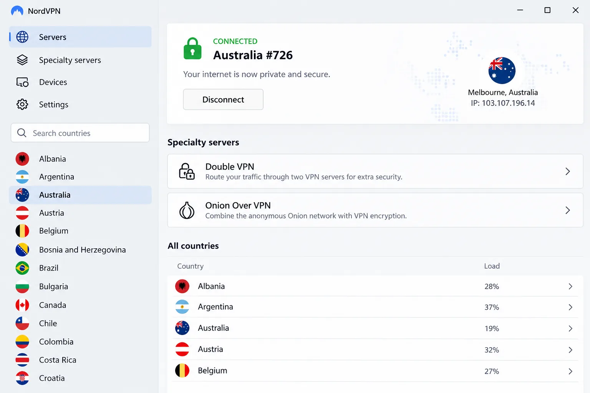Click the IP: 103.107.196.14 text
This screenshot has width=590, height=393.
(x=503, y=103)
